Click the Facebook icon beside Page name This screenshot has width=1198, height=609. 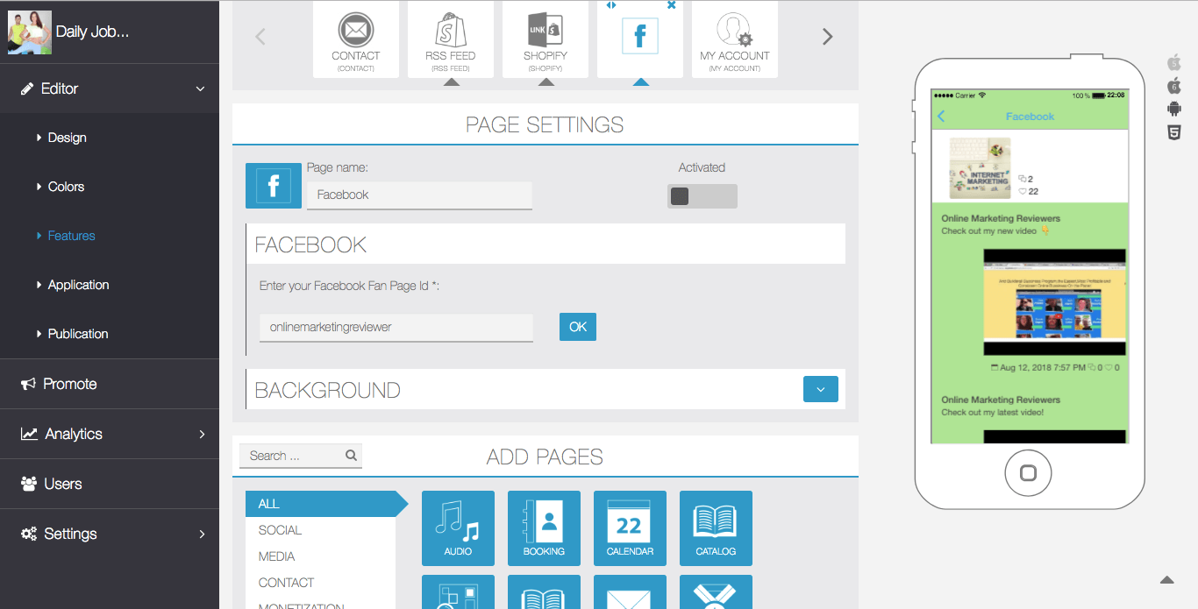[274, 186]
